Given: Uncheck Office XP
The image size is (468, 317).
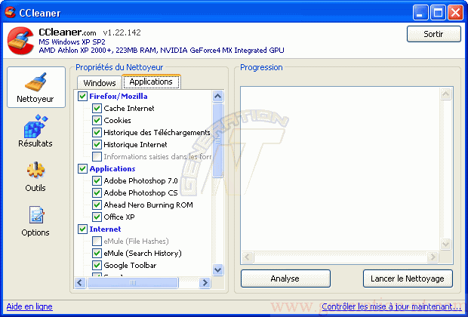Looking at the screenshot, I should pyautogui.click(x=97, y=217).
